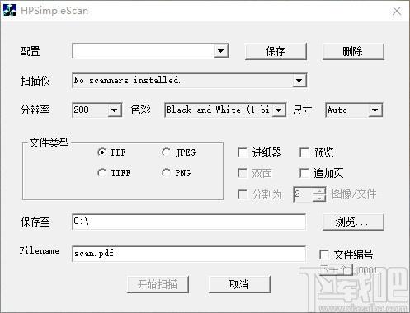Click the HPSimpleScan app icon in title bar

point(10,11)
